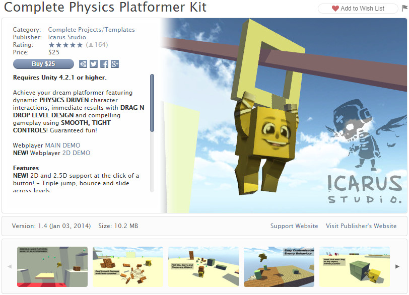Click the description panel scrollbar

(152, 103)
